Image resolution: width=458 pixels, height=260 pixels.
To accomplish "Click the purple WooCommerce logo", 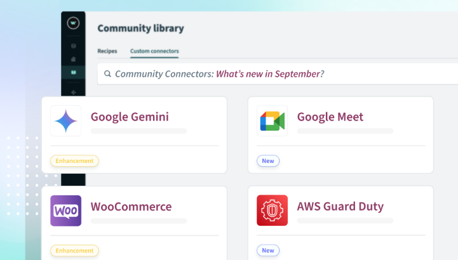I will 66,211.
